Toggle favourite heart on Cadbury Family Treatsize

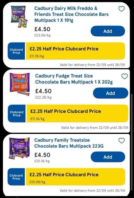click(122, 141)
